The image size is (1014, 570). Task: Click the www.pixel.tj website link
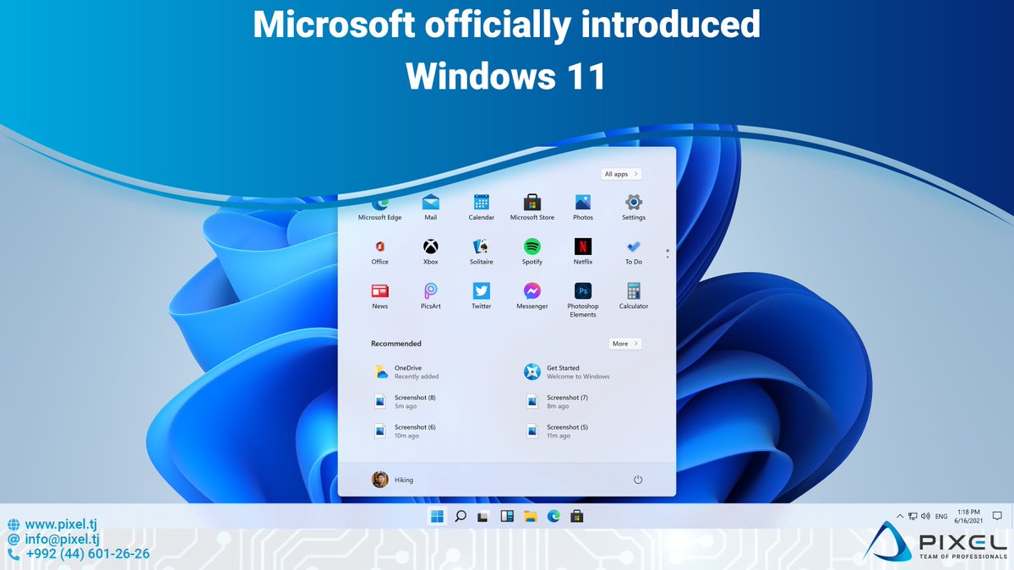click(x=61, y=524)
